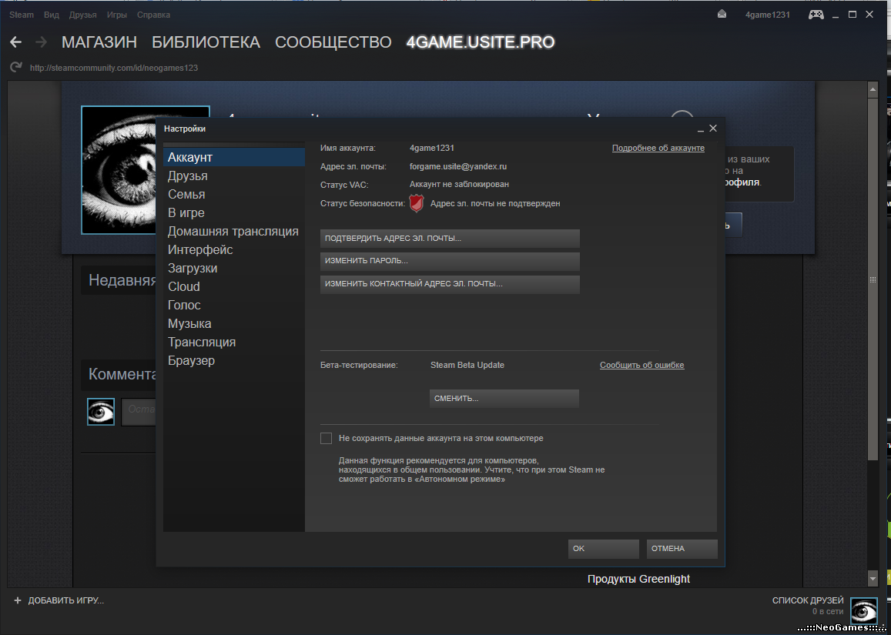
Task: Open Голос settings category
Action: tap(234, 305)
